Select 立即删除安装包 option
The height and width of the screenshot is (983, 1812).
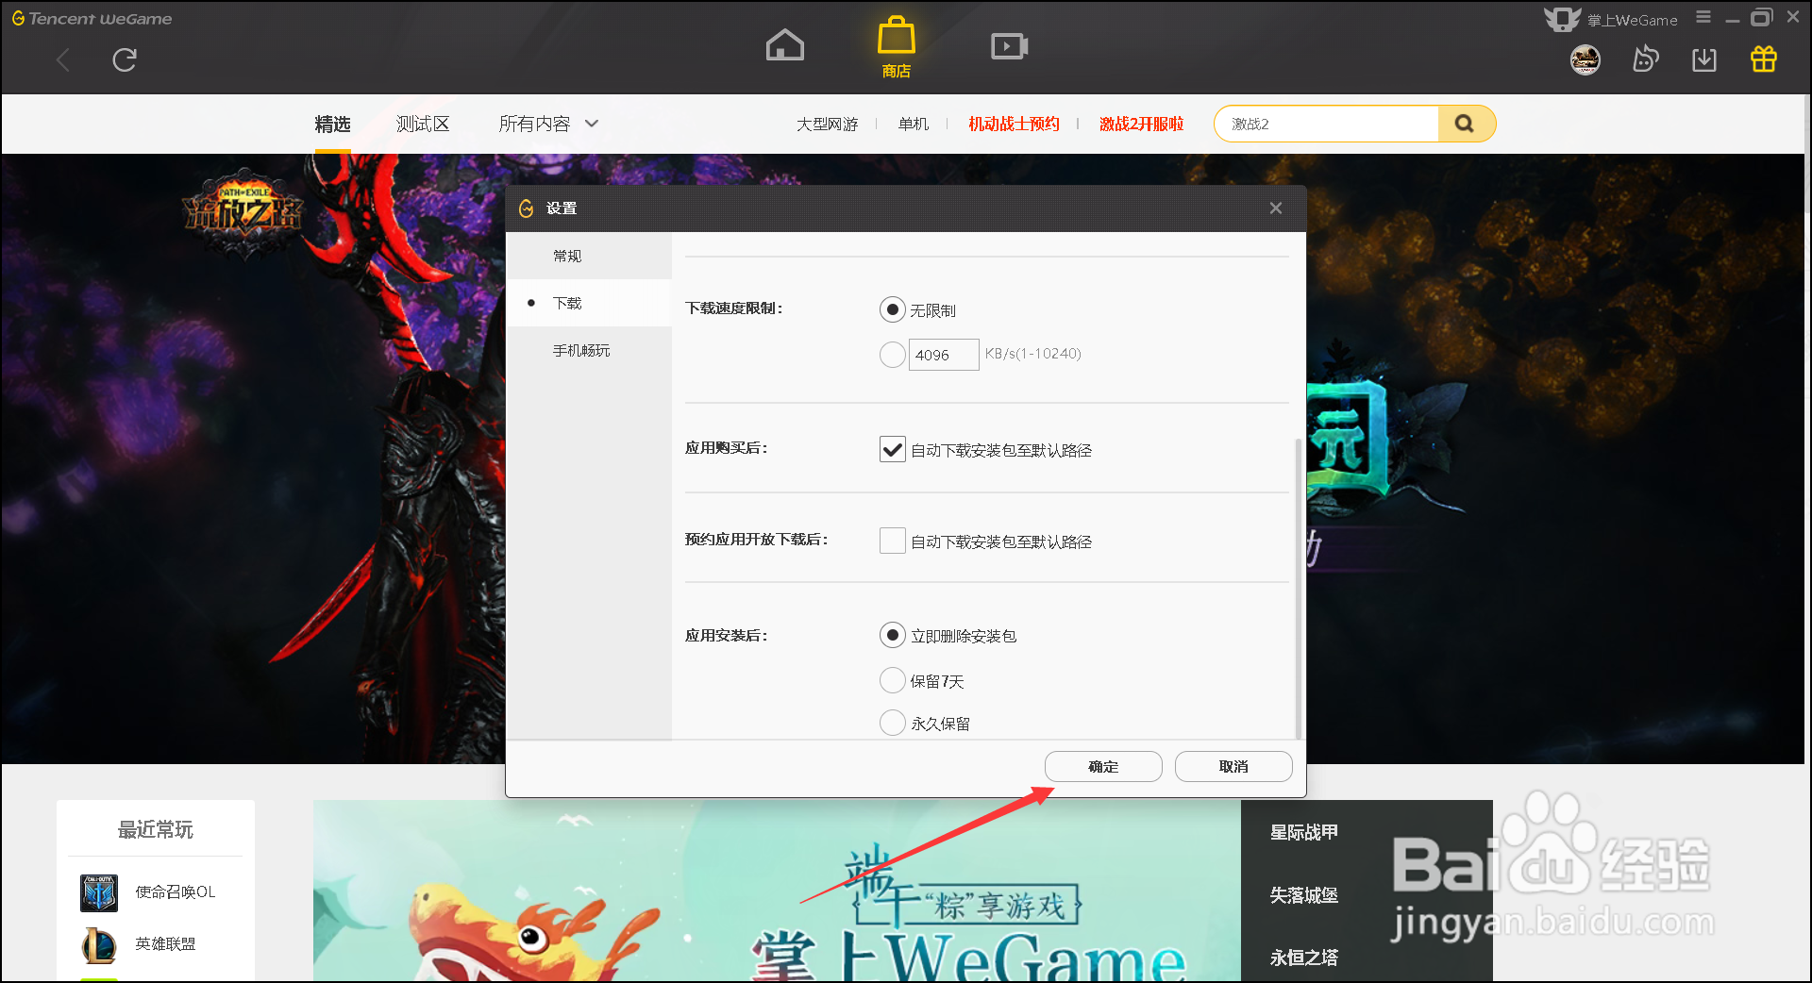(892, 635)
